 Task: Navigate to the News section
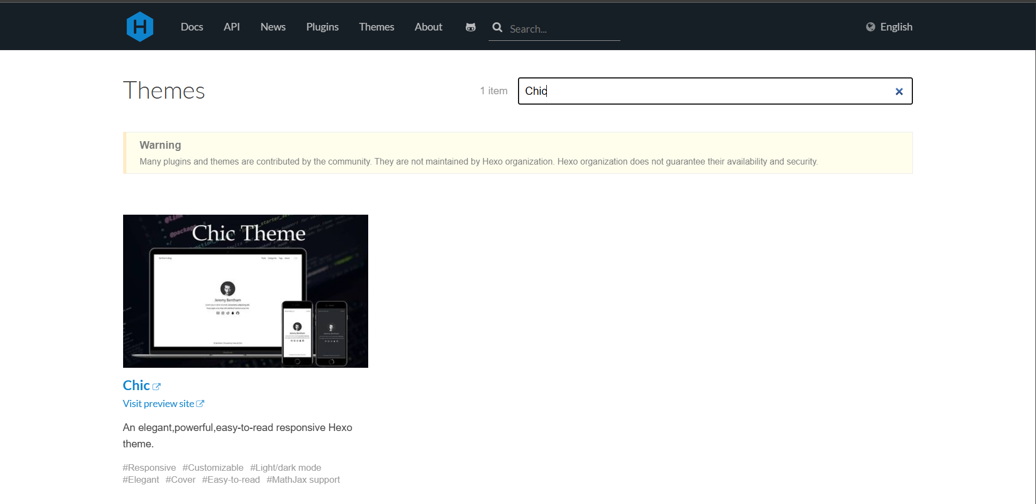pos(273,27)
